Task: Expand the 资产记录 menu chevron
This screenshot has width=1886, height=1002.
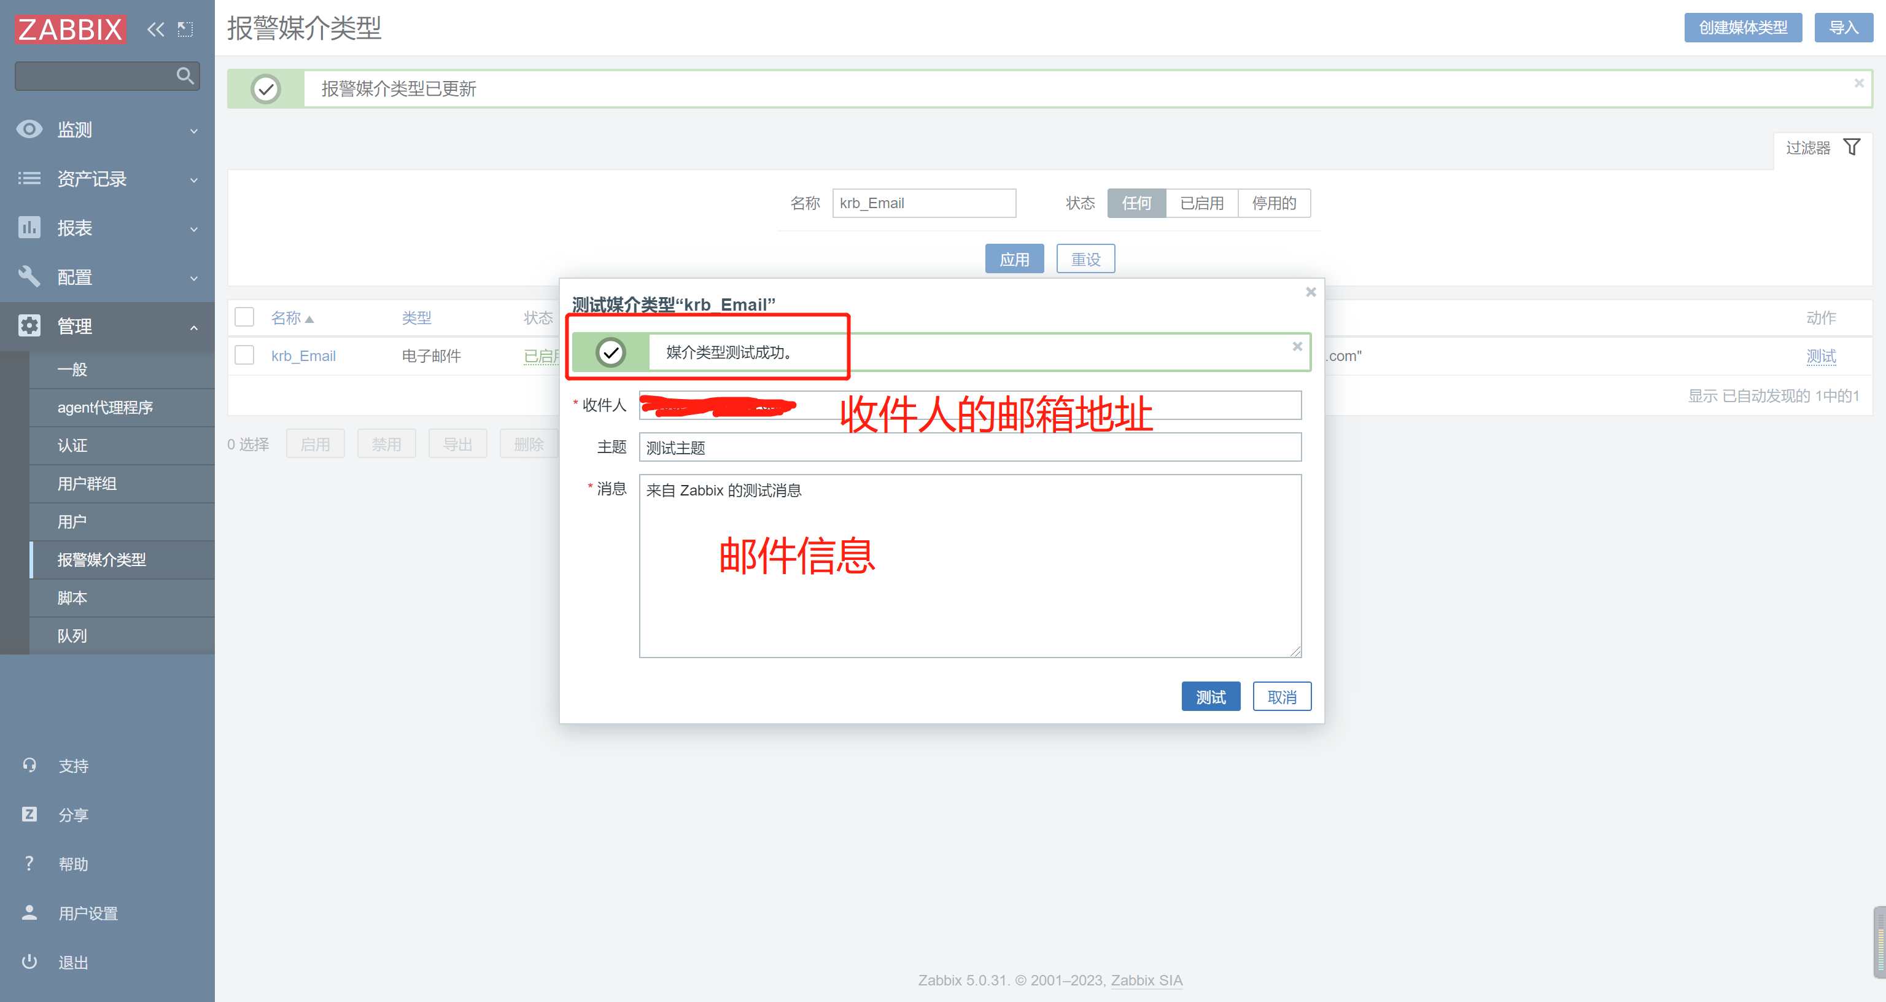Action: [194, 180]
